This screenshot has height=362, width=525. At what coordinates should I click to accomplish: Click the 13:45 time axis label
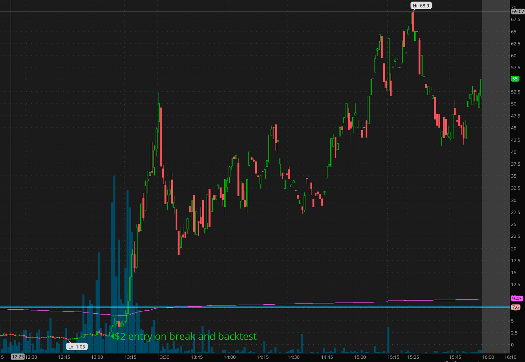(197, 357)
